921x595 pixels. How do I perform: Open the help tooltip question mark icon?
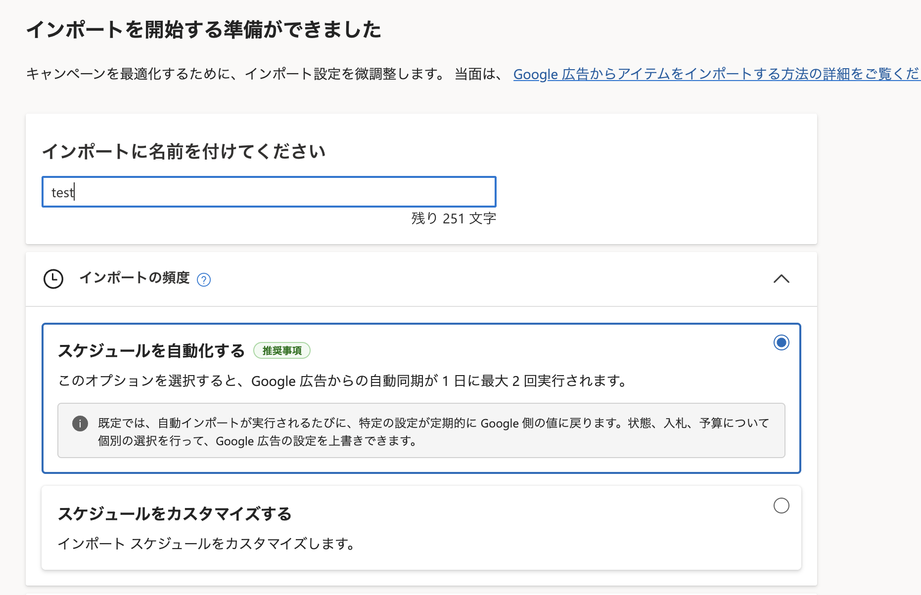pos(204,280)
